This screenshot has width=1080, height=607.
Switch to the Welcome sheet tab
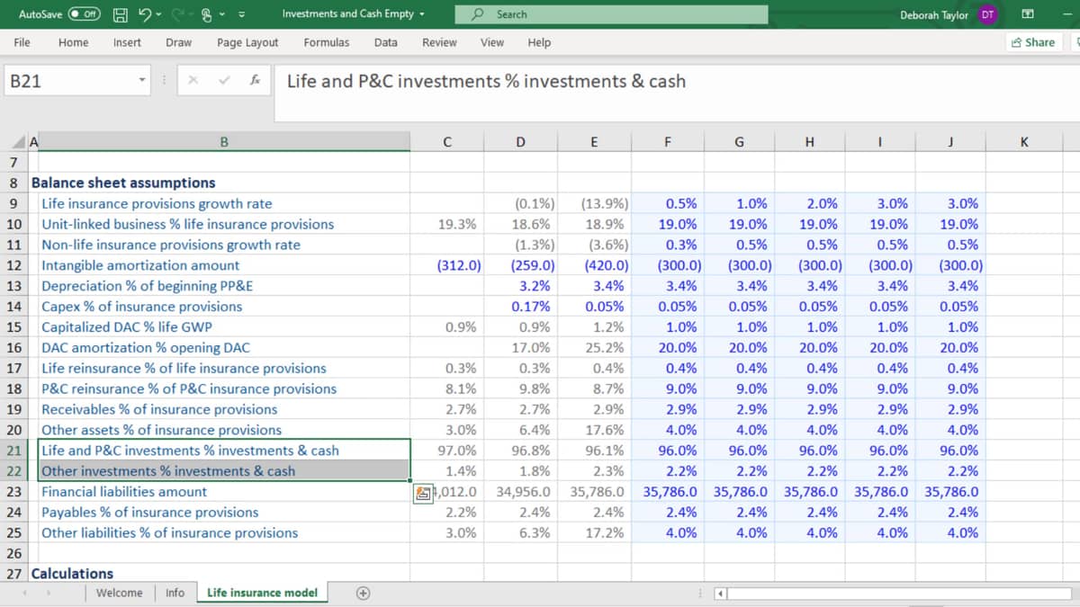[x=119, y=593]
